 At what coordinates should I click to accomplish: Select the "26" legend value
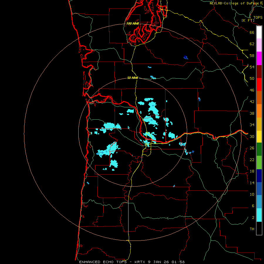pyautogui.click(x=252, y=148)
